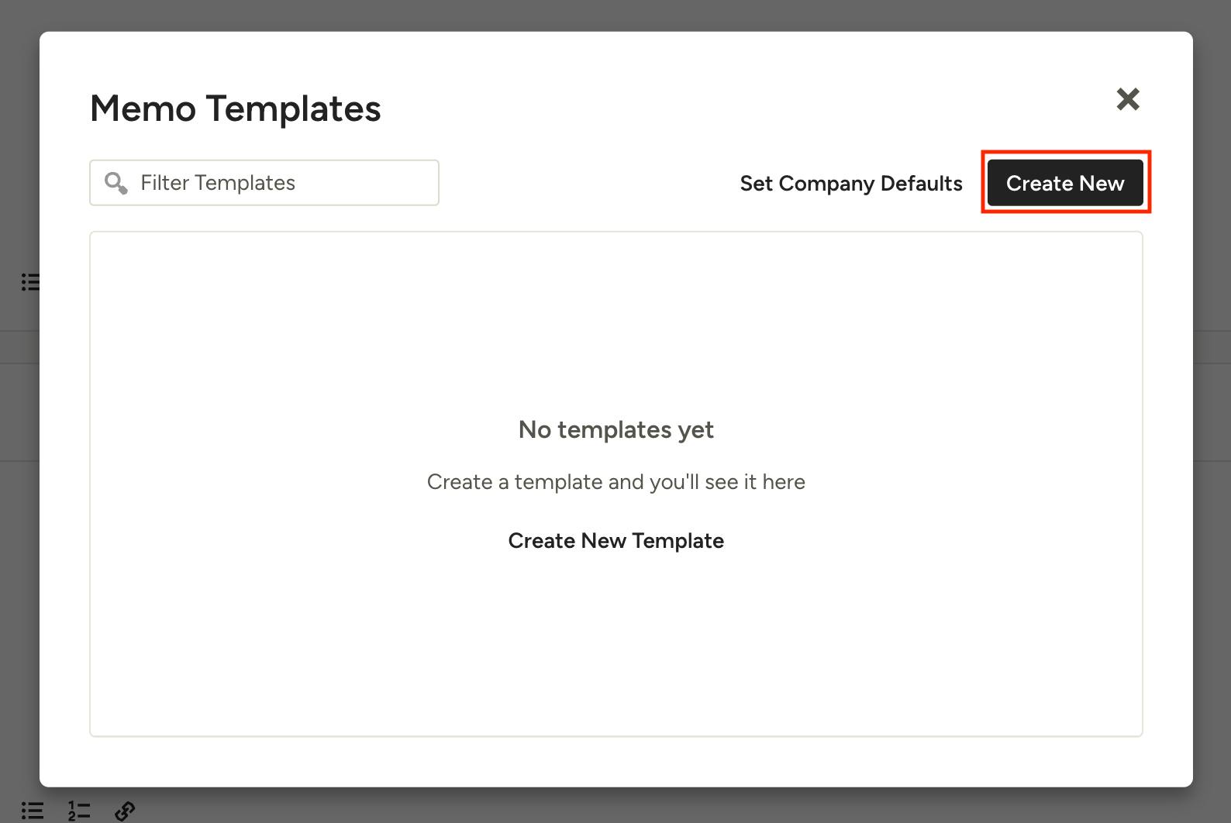Click the bulleted list icon on the left edge

coord(31,282)
